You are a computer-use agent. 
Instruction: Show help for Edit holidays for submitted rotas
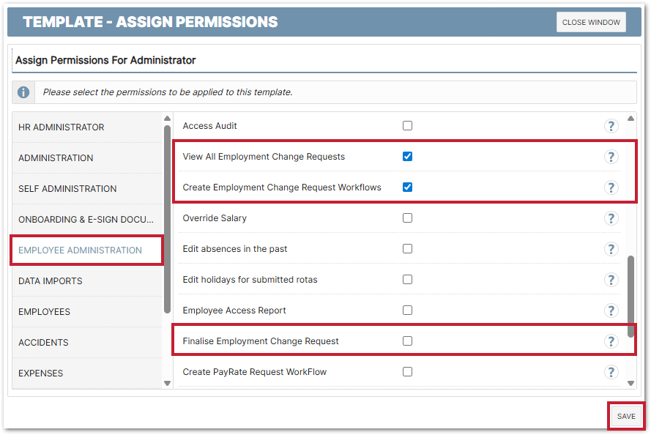click(611, 280)
